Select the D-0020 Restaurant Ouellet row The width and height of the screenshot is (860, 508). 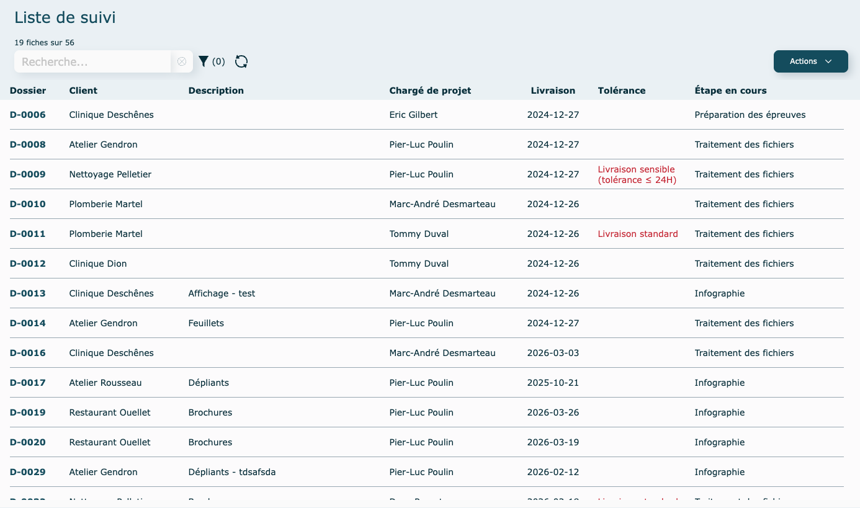click(110, 442)
